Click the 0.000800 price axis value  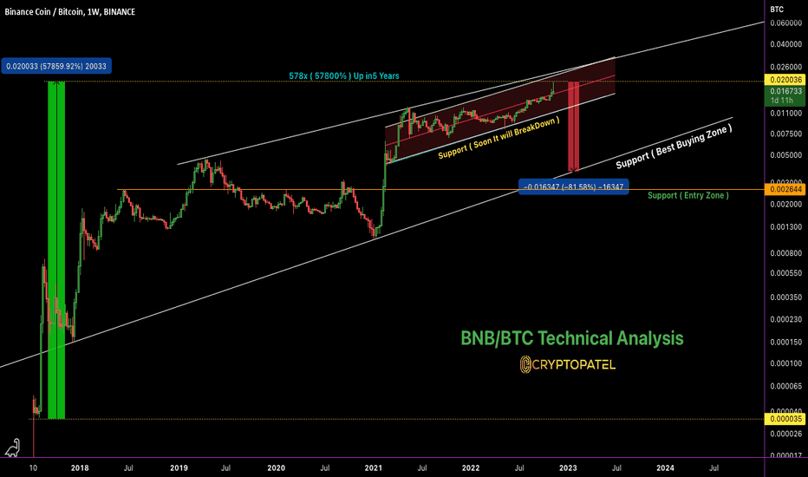785,253
